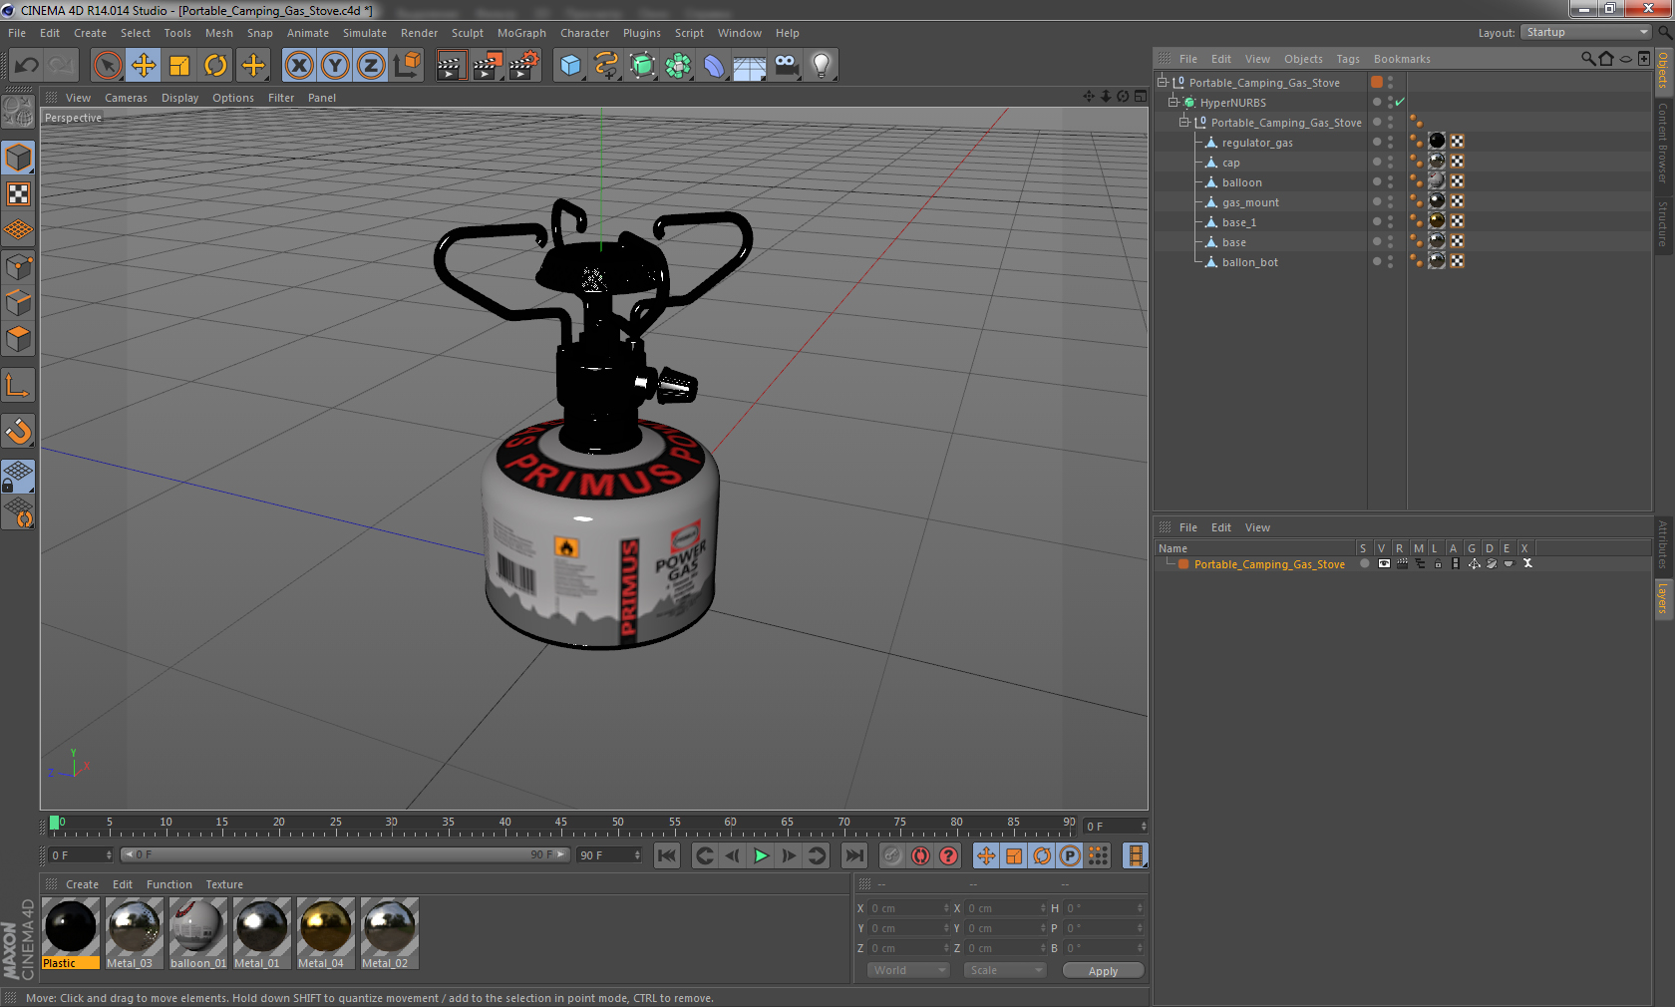Click Make Editable icon in left toolbar
Image resolution: width=1675 pixels, height=1007 pixels.
point(18,111)
